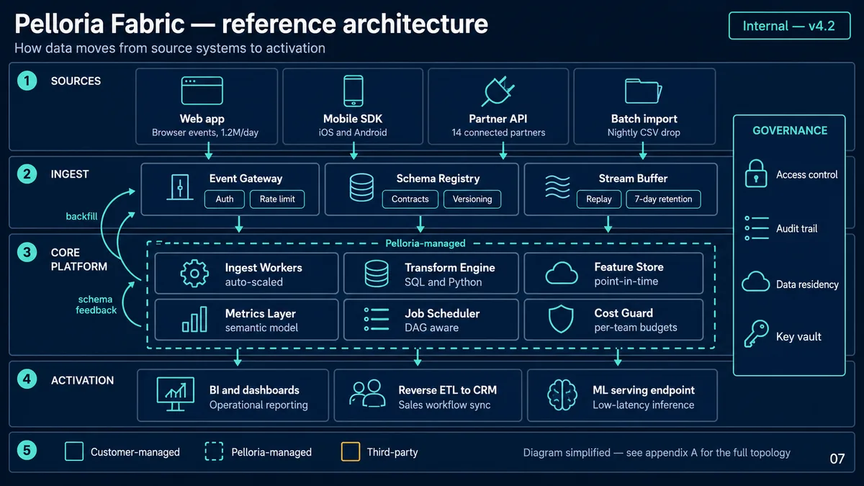Click the Contracts tag in Schema Registry

coord(410,199)
